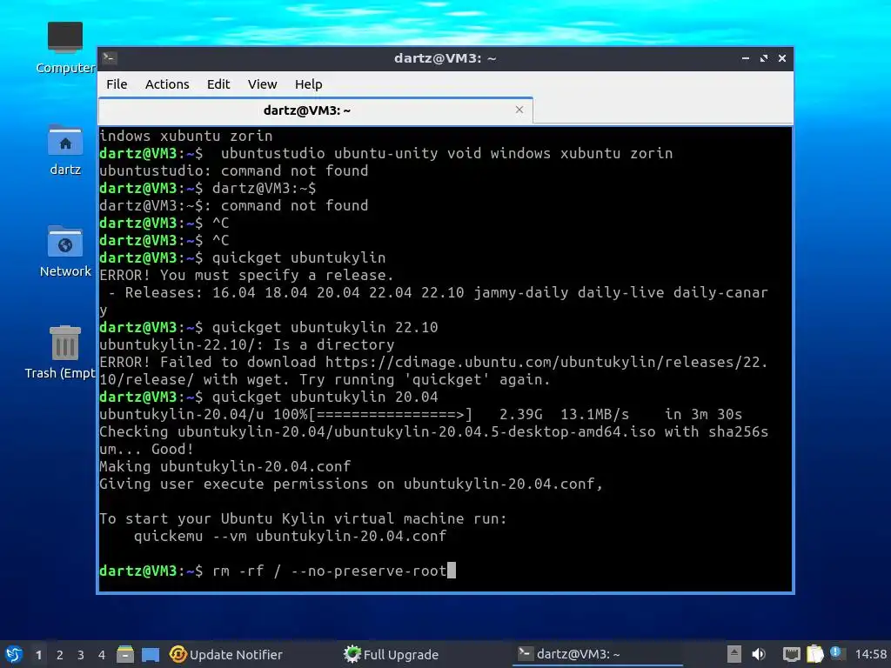891x668 pixels.
Task: Open the Lubuntu application menu
Action: click(x=14, y=654)
